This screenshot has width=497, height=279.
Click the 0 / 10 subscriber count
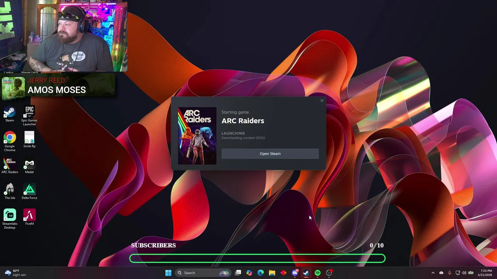click(377, 245)
